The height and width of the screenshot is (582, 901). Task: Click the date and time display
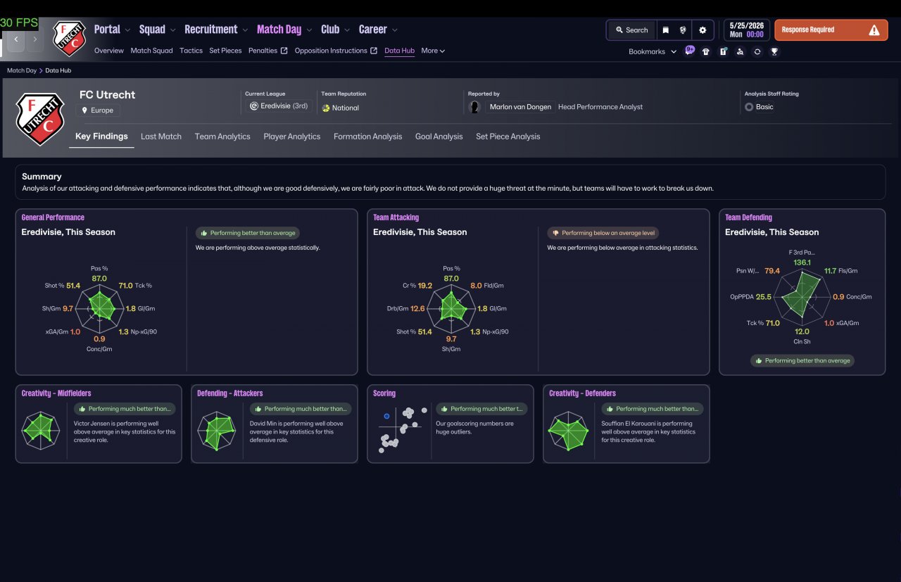pyautogui.click(x=745, y=30)
